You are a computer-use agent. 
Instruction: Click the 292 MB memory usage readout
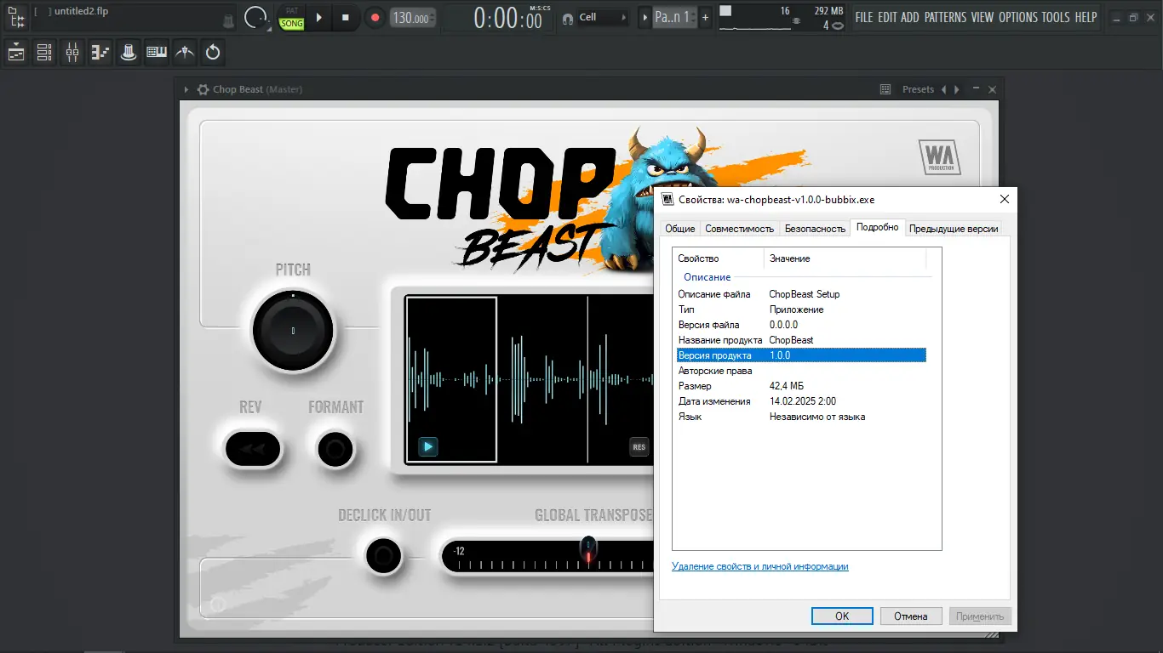[828, 11]
